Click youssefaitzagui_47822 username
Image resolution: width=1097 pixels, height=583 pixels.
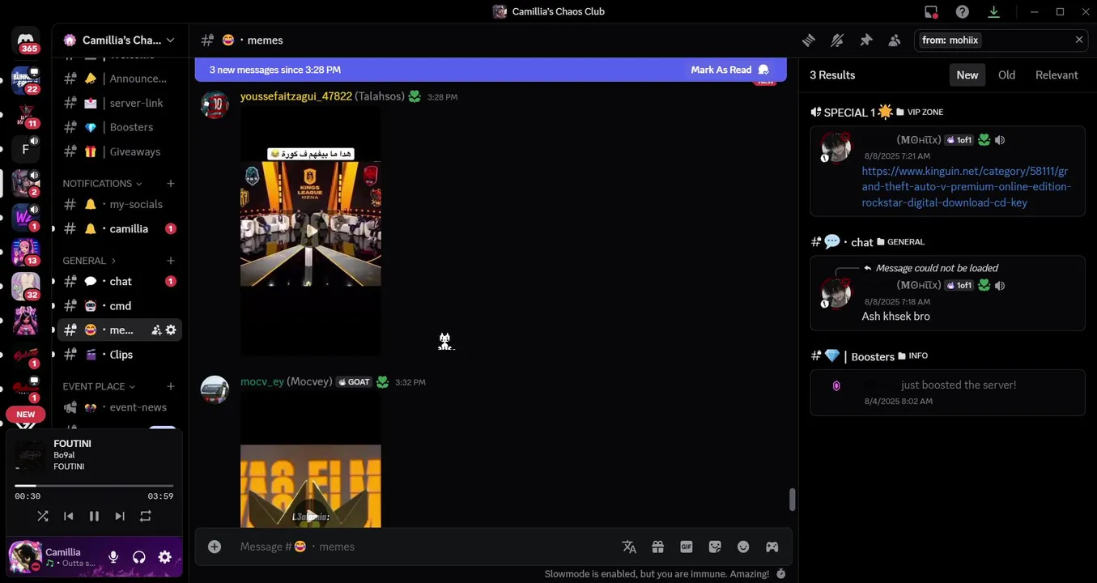296,96
